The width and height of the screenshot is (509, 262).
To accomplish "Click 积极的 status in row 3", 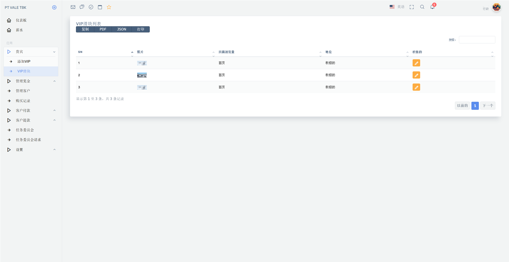I will pyautogui.click(x=330, y=87).
